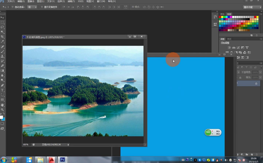Switch to Photoshop in the taskbar
Viewport: 263px width, 163px height.
point(63,160)
